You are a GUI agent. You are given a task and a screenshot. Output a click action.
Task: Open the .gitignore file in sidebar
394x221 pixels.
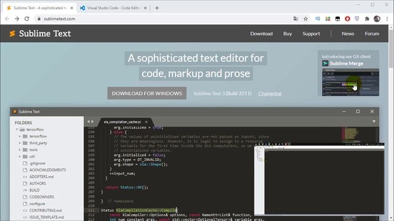point(37,163)
